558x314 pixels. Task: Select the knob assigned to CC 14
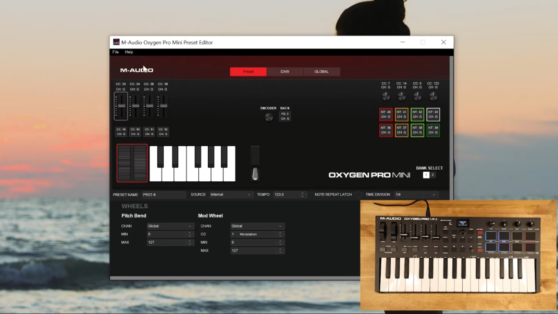coord(401,96)
